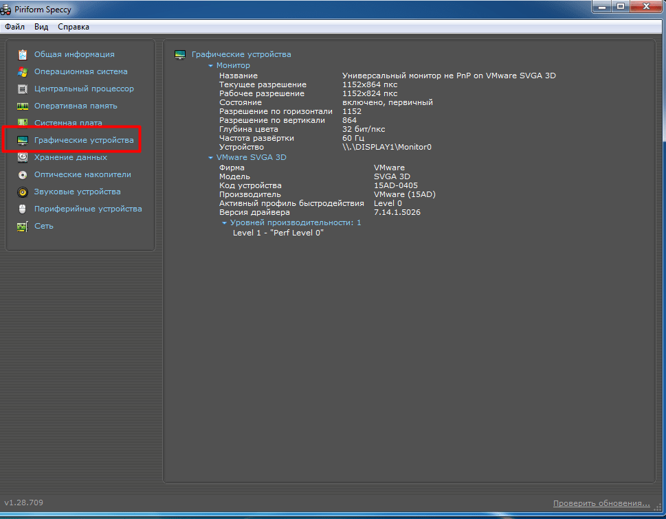Click the monitor icon for Графические устройства in sidebar

(x=23, y=141)
